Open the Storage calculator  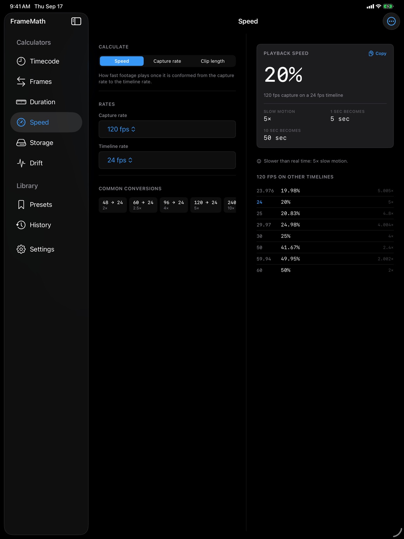click(46, 143)
